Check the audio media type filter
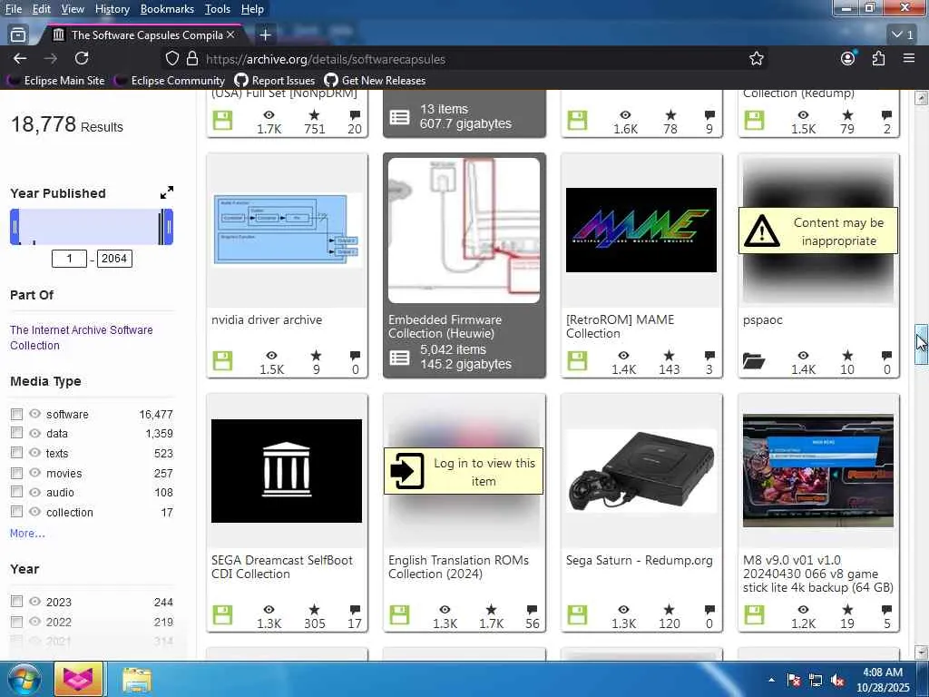This screenshot has height=697, width=929. [x=16, y=493]
